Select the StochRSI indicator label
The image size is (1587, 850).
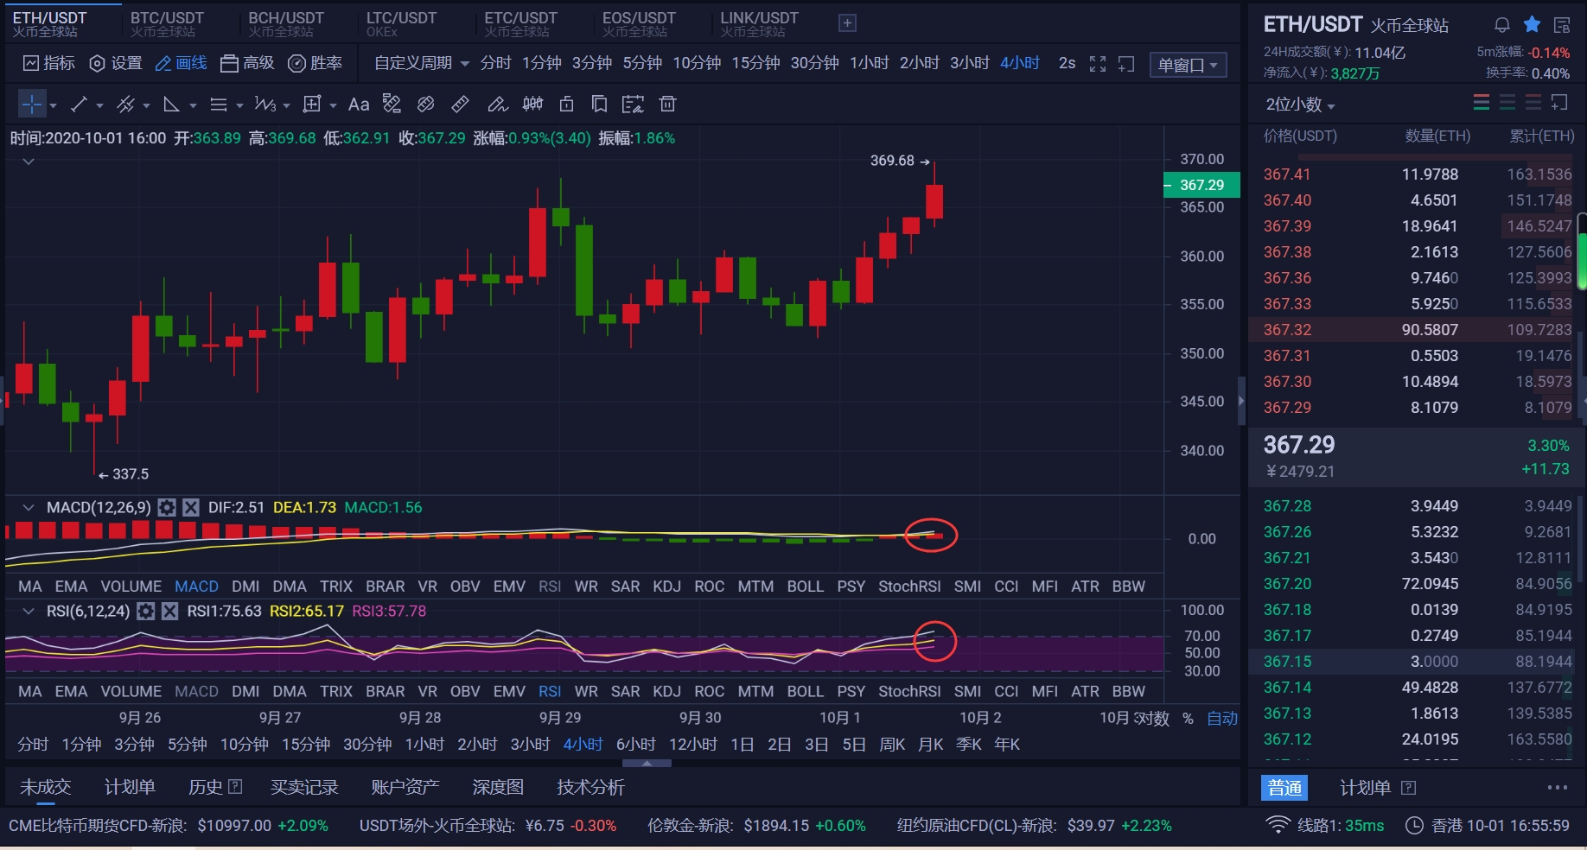(x=908, y=586)
